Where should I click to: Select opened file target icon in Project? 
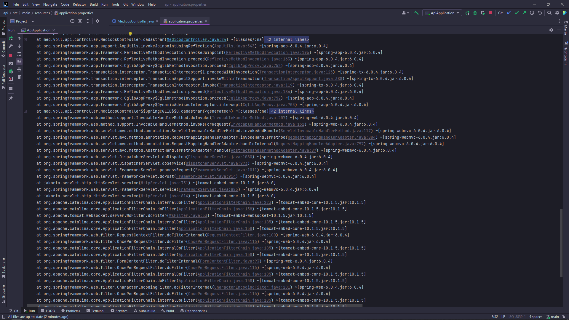[72, 21]
